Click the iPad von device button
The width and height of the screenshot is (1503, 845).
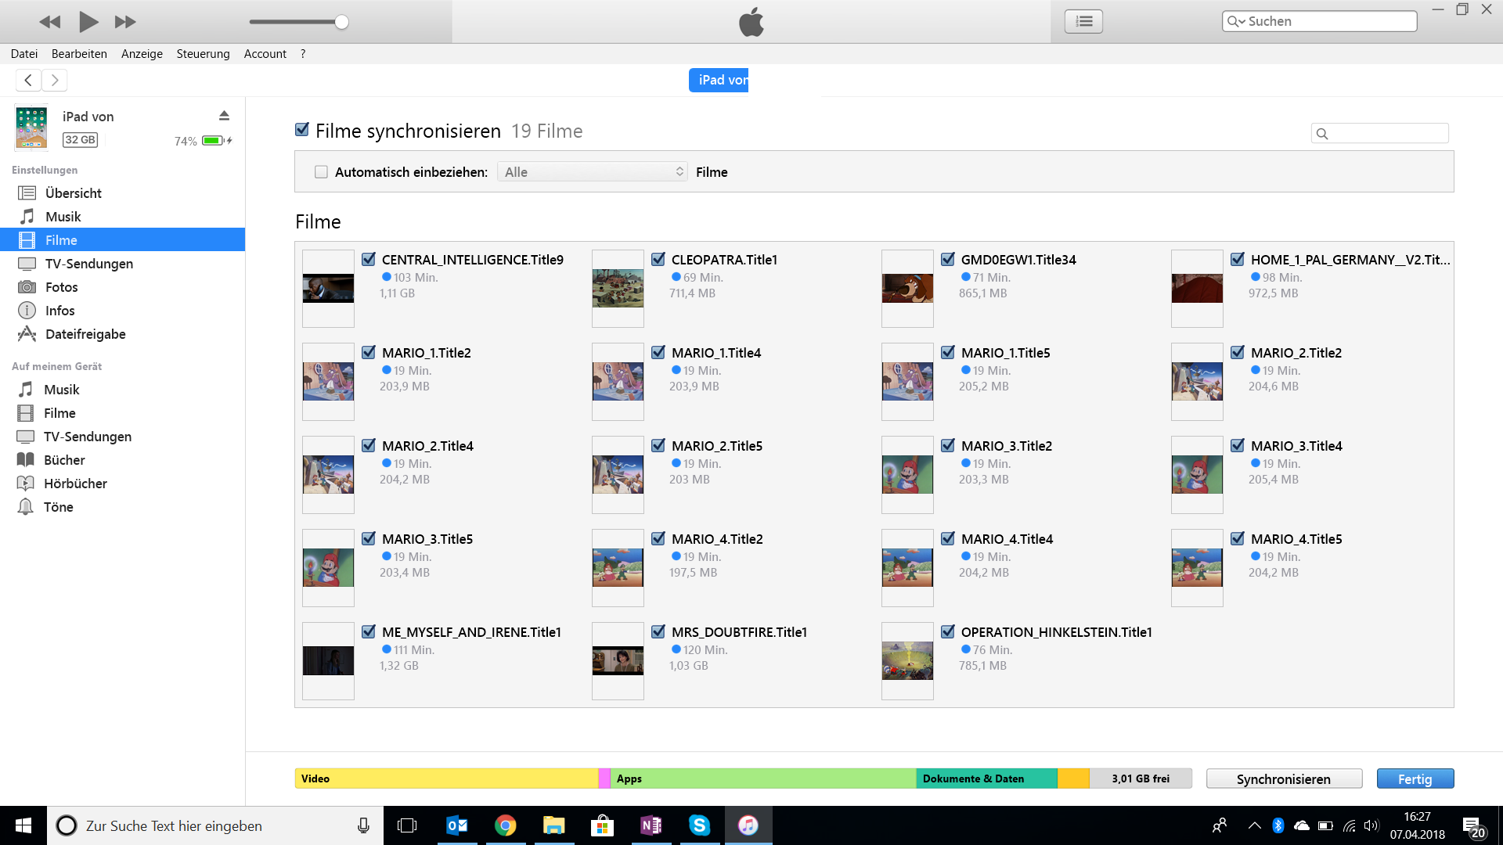pos(719,80)
